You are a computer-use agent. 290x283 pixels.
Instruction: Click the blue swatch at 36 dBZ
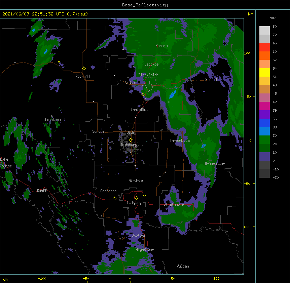pos(264,123)
